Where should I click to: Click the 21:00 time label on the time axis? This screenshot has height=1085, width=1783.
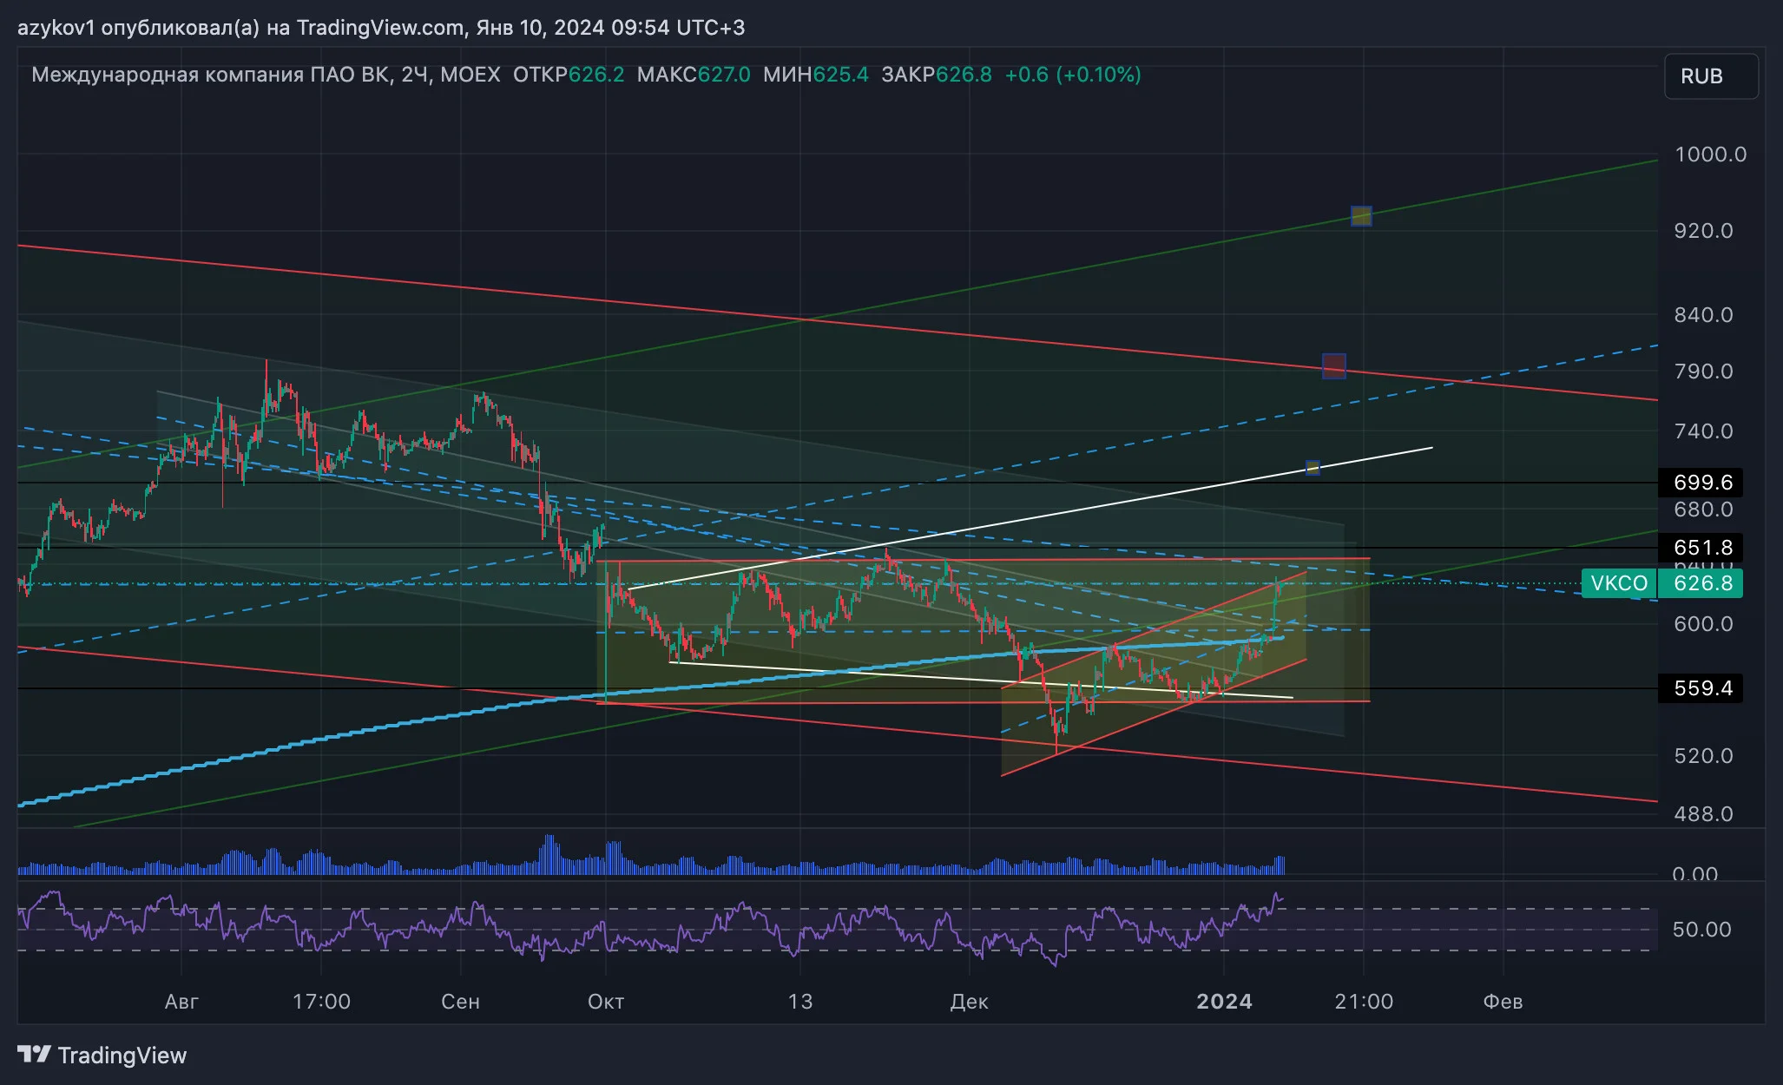(x=1364, y=1002)
